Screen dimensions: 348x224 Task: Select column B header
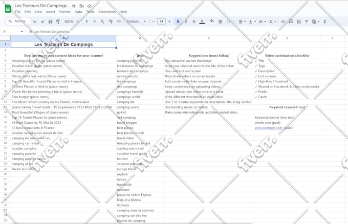(140, 38)
